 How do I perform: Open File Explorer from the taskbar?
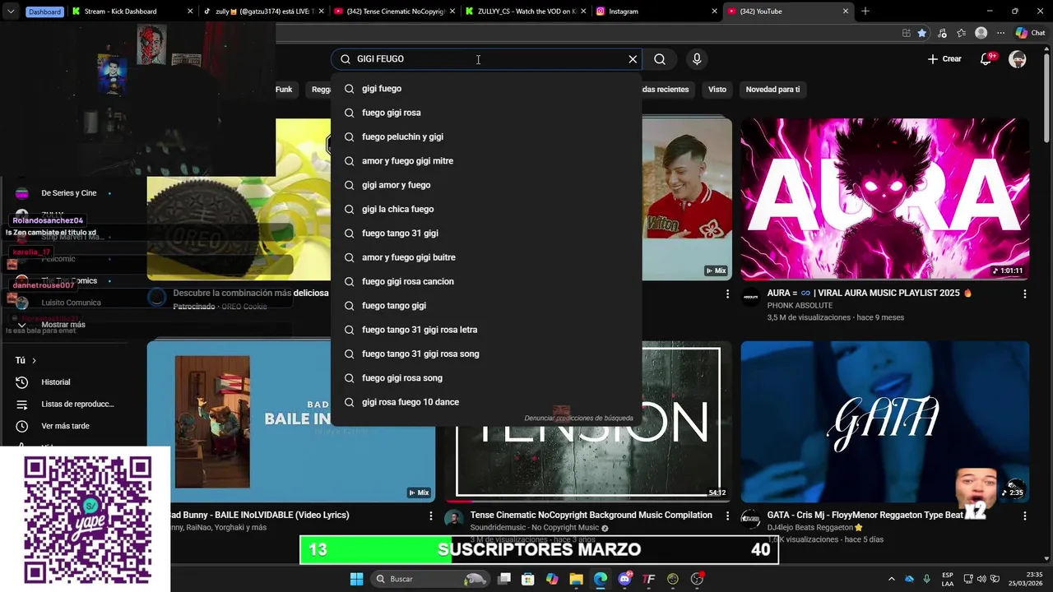pos(576,579)
